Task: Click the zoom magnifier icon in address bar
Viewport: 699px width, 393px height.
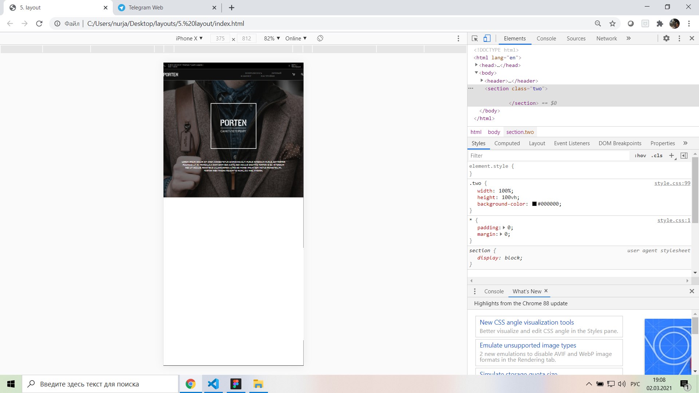Action: tap(598, 24)
